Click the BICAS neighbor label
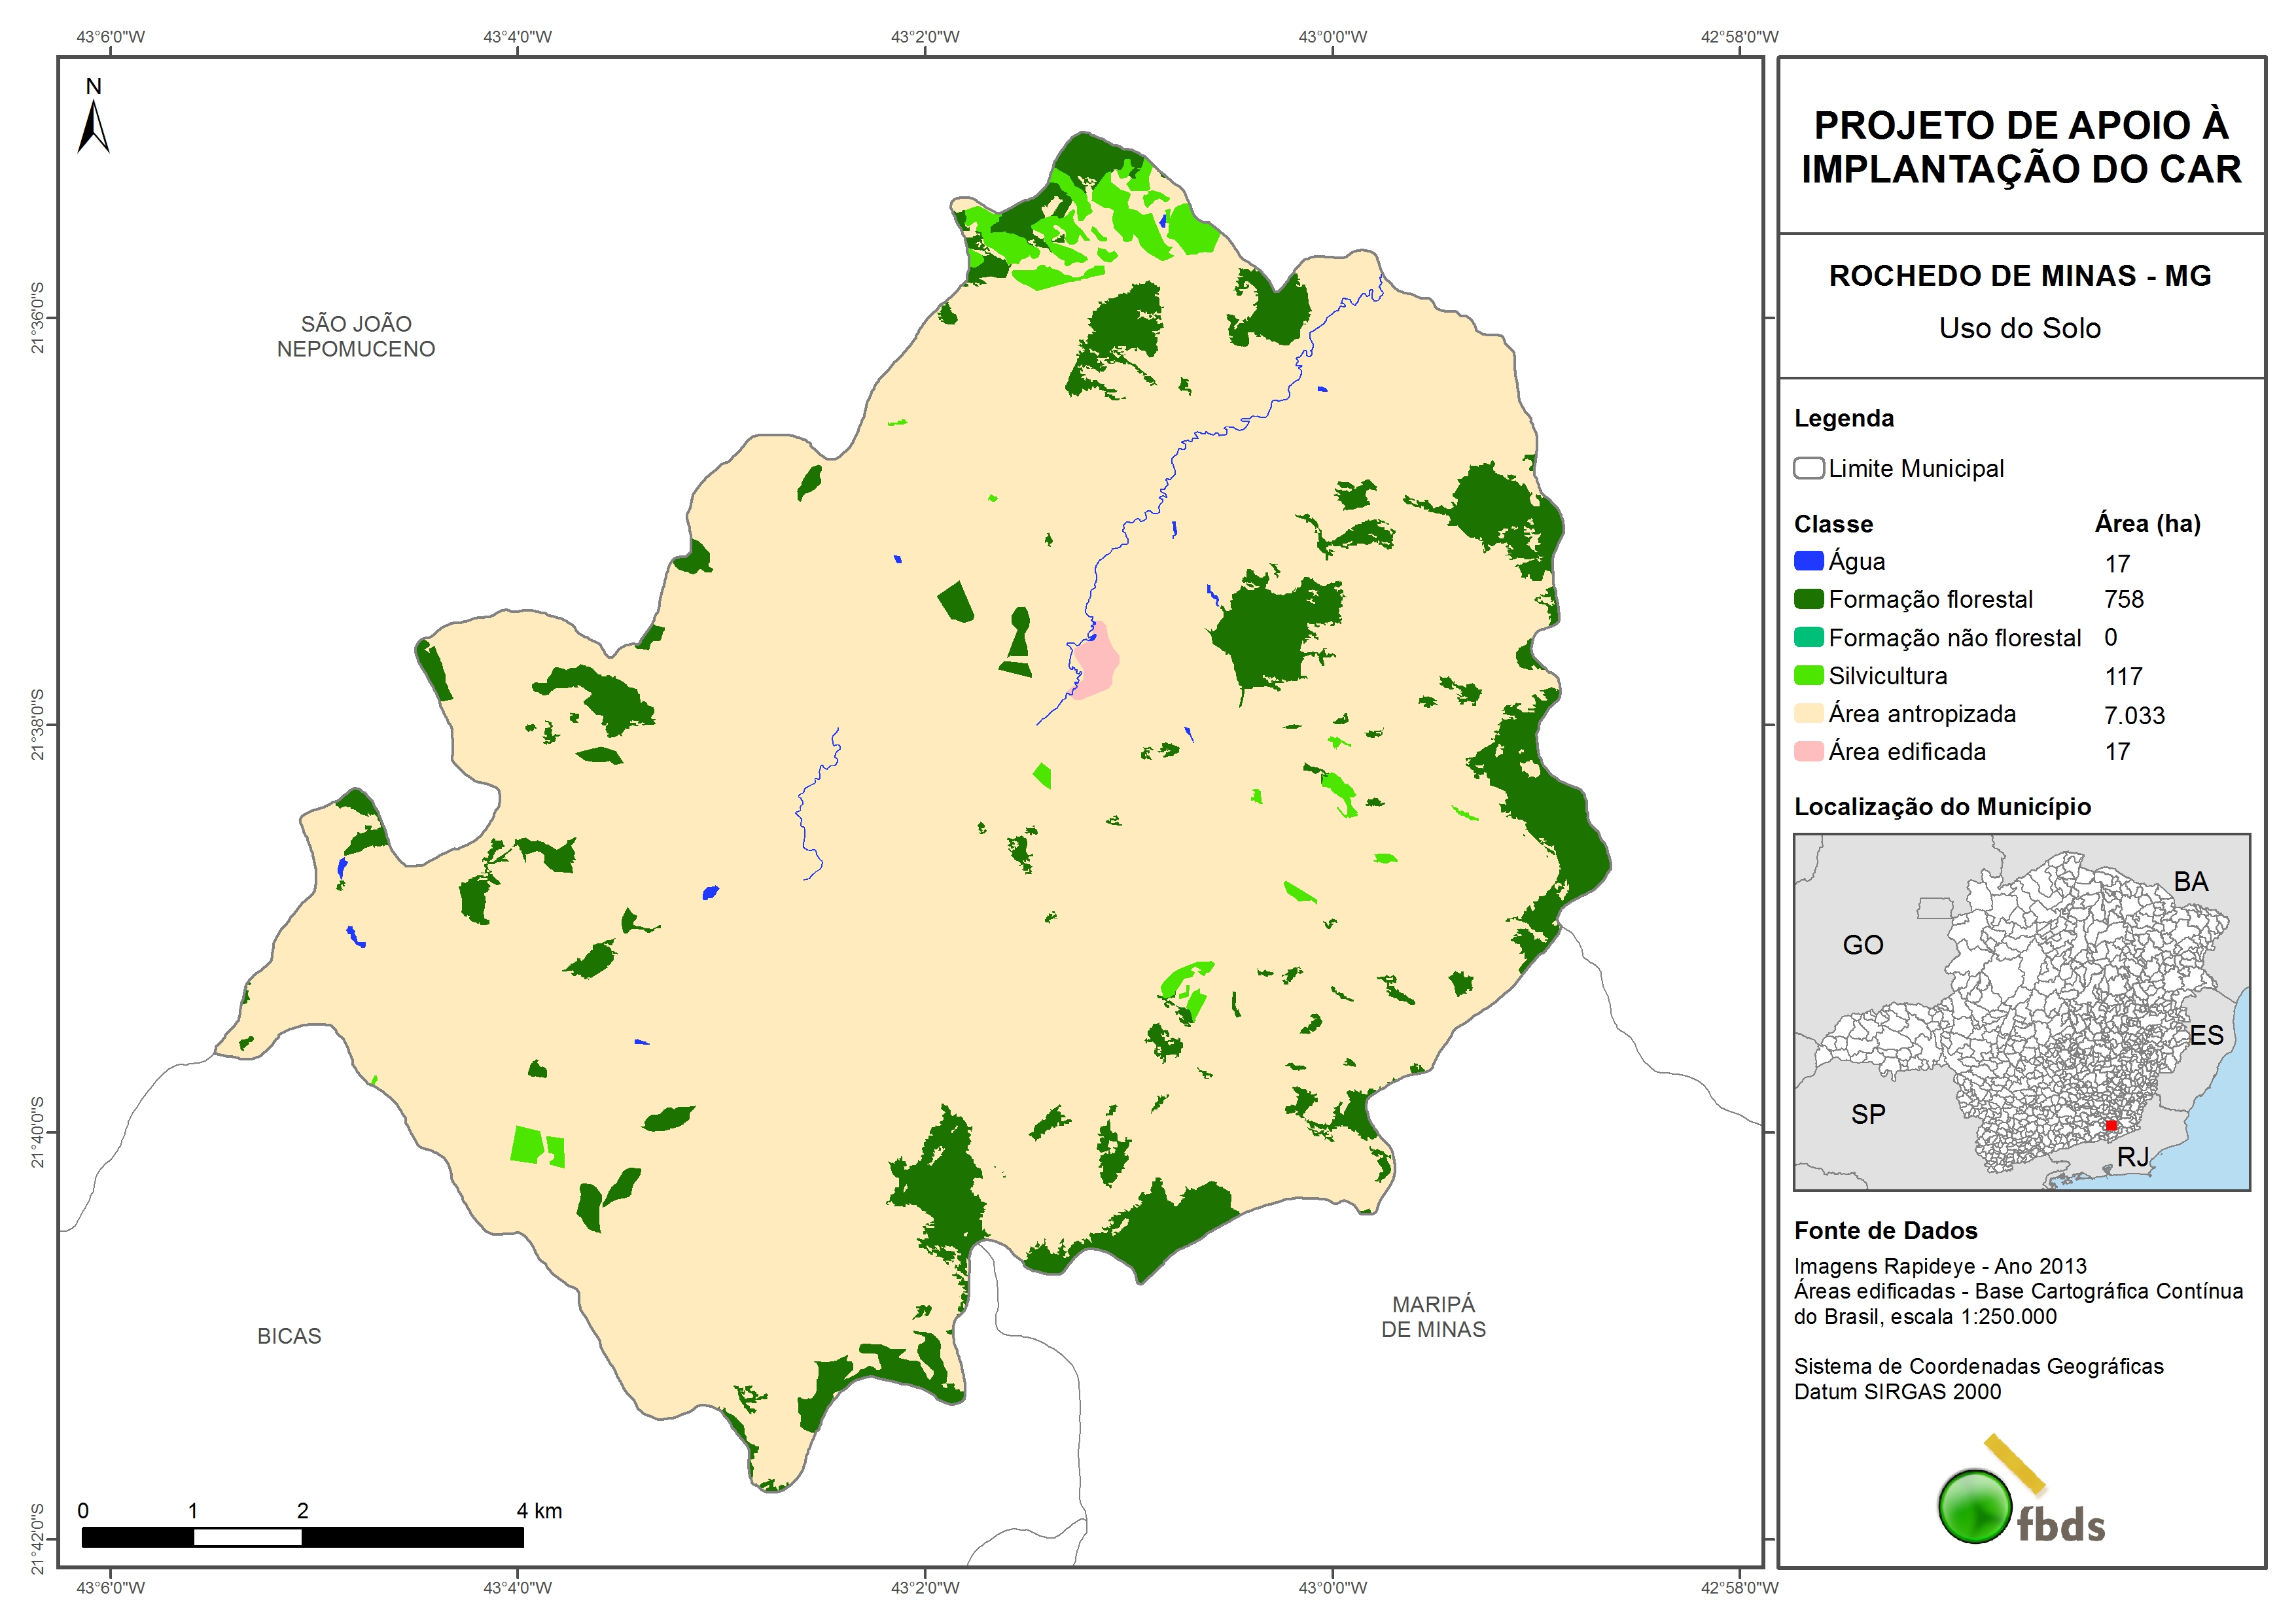2296x1623 pixels. [x=289, y=1336]
